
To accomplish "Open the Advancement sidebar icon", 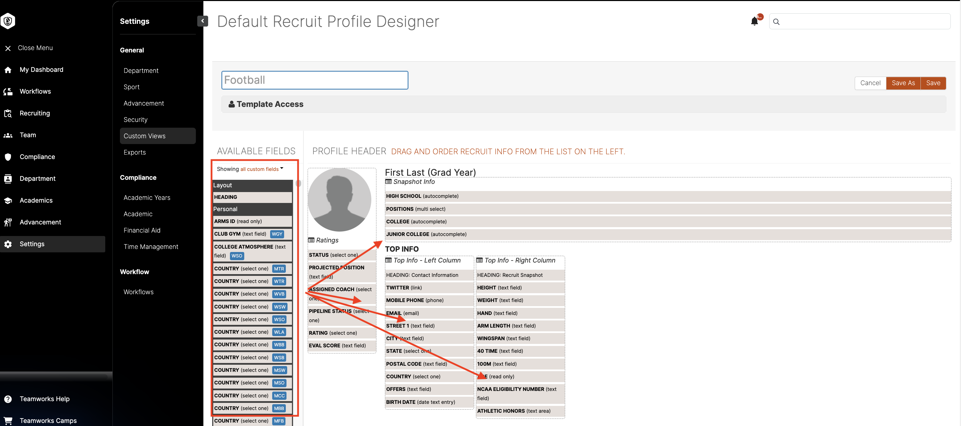I will tap(8, 222).
